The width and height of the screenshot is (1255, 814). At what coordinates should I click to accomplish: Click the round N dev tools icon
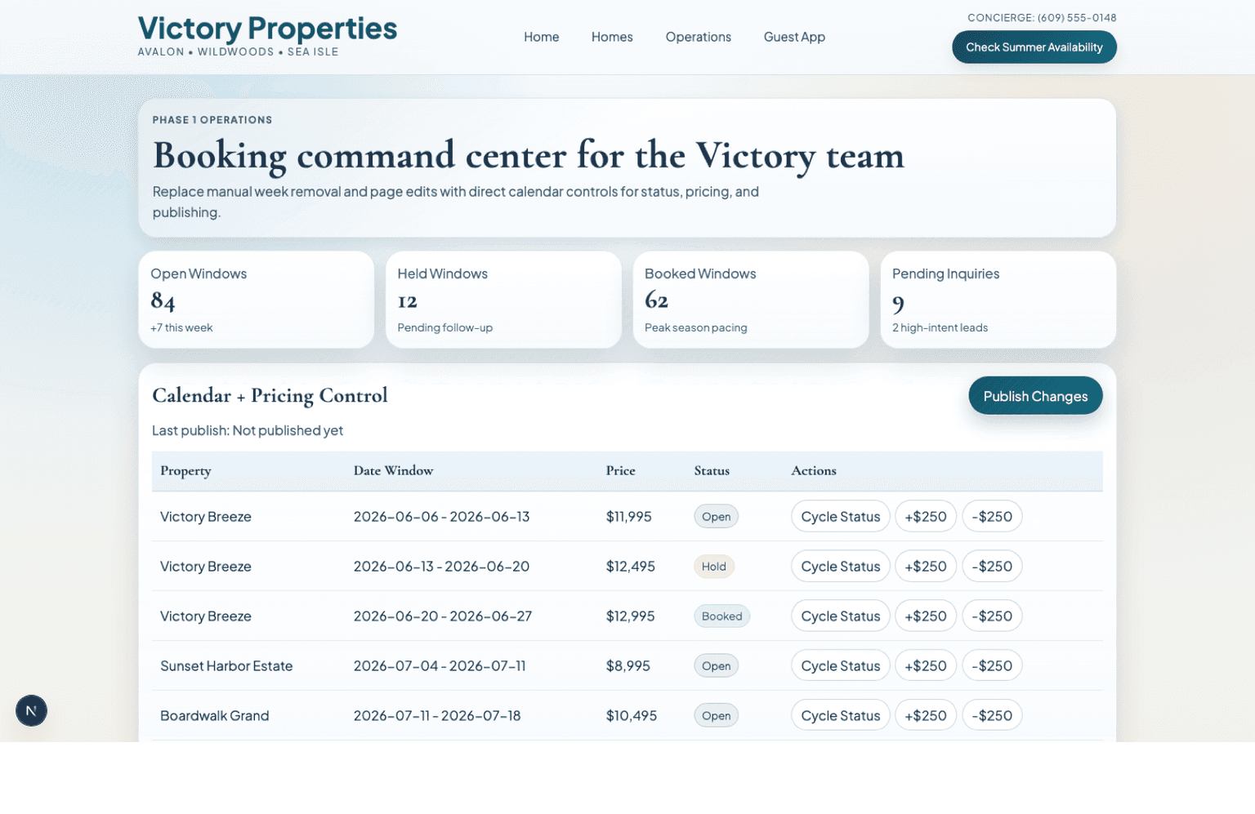(31, 710)
